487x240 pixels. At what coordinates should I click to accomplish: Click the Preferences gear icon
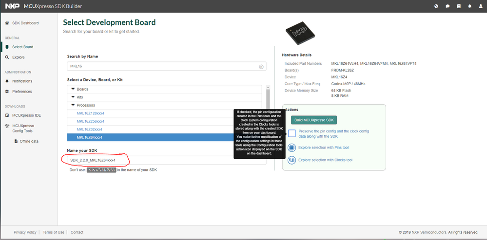(x=7, y=92)
